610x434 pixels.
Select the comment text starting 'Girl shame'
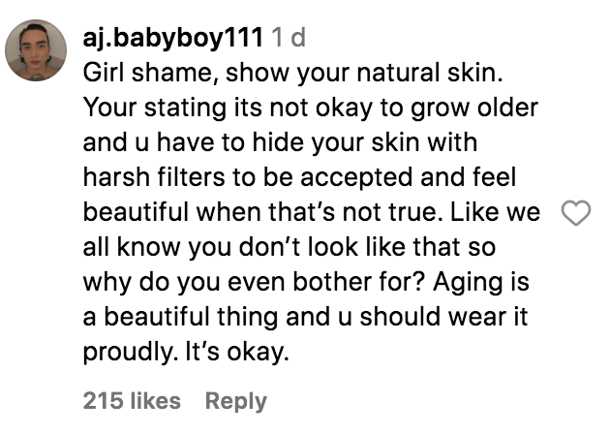(x=311, y=212)
